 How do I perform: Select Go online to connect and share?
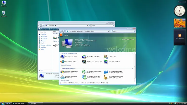[91, 77]
